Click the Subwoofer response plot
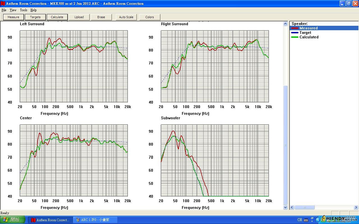 click(215, 160)
